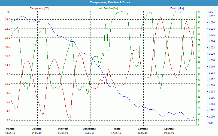The height and width of the screenshot is (136, 218).
Task: Select the green 'rel. Feuchte [%]' legend label
Action: (x=108, y=8)
